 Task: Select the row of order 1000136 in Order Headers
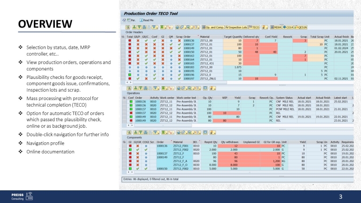coord(123,40)
